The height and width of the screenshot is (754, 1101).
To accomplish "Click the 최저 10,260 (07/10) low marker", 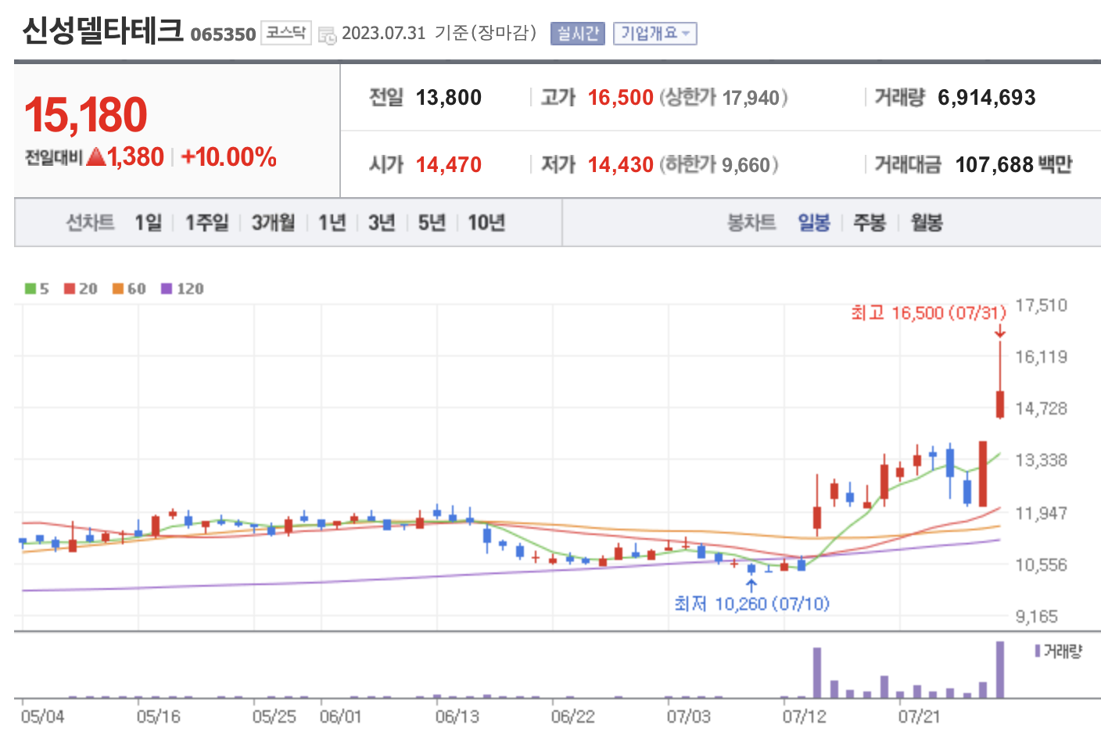I will pos(751,604).
